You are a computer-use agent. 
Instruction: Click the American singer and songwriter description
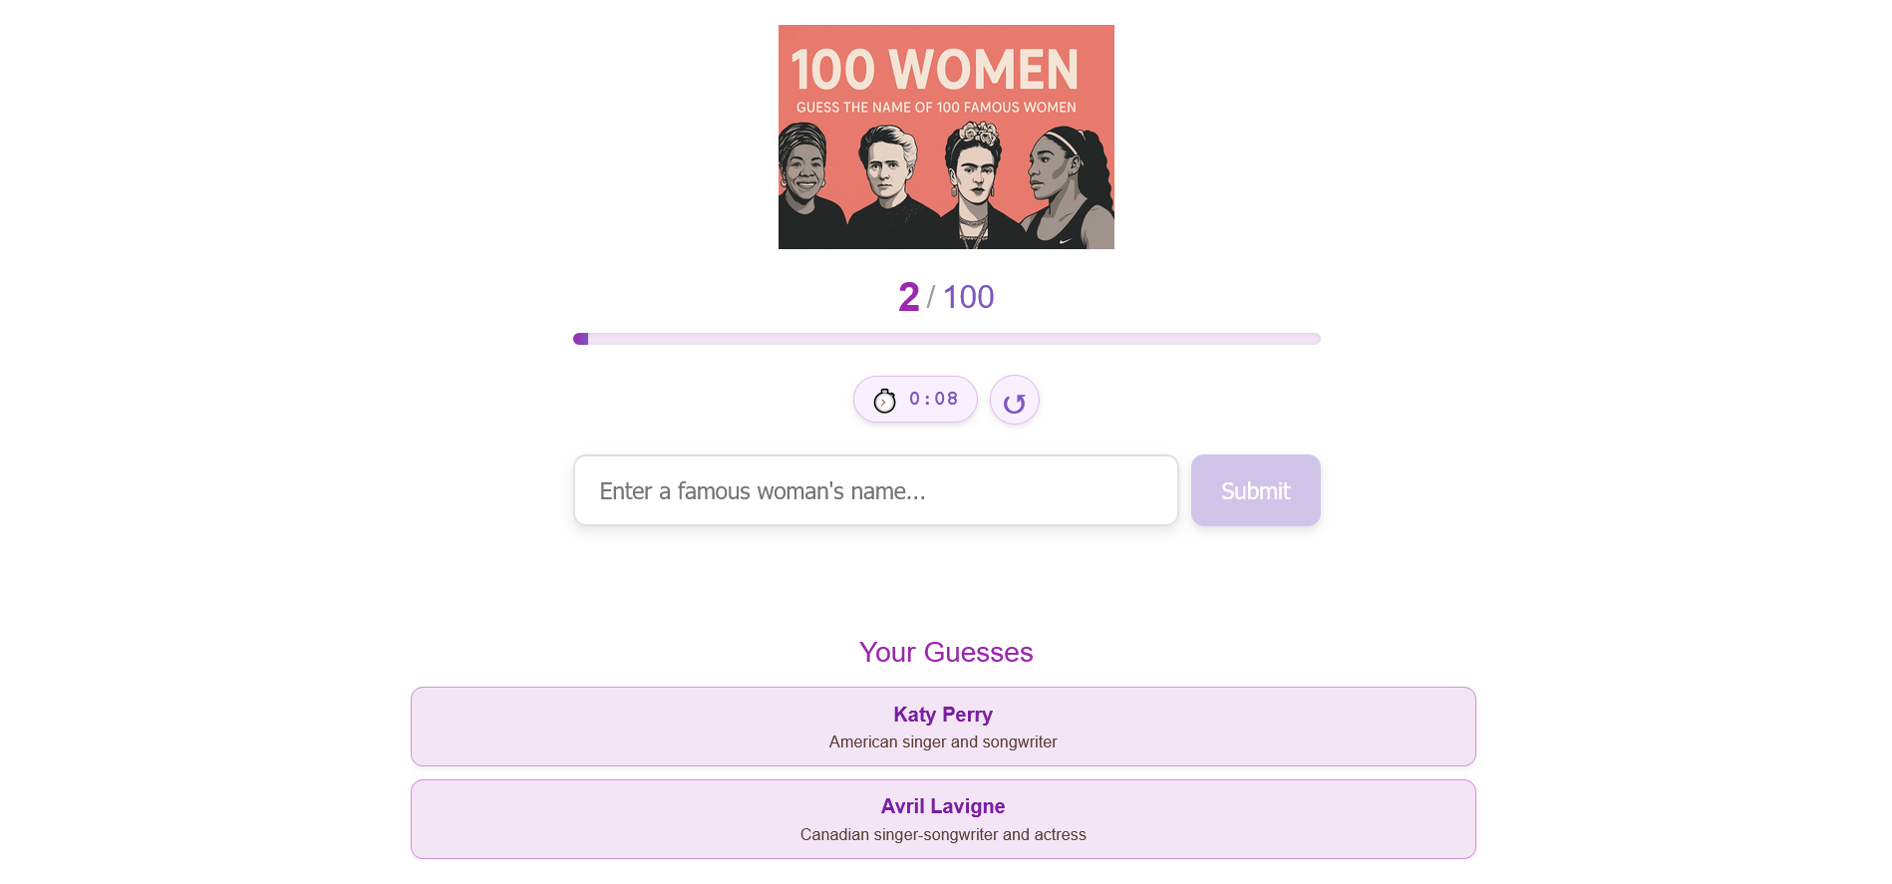coord(942,741)
